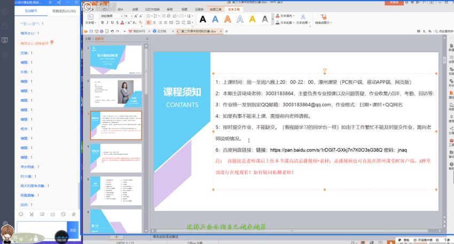This screenshot has width=454, height=244.
Task: Click the 发送 send button in chat
Action: tap(73, 229)
